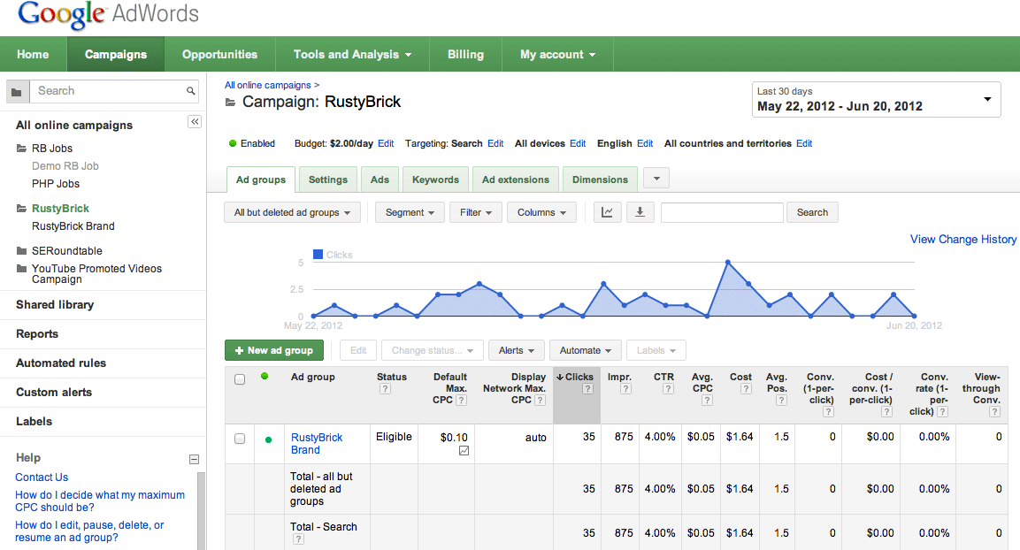Screen dimensions: 1020x550
Task: Click the help icon under Status column
Action: click(385, 389)
